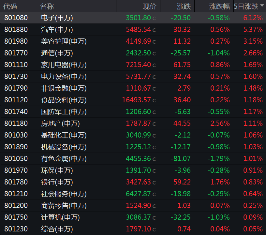Click code 801890
Image resolution: width=266 pixels, height=235 pixels.
pos(16,147)
